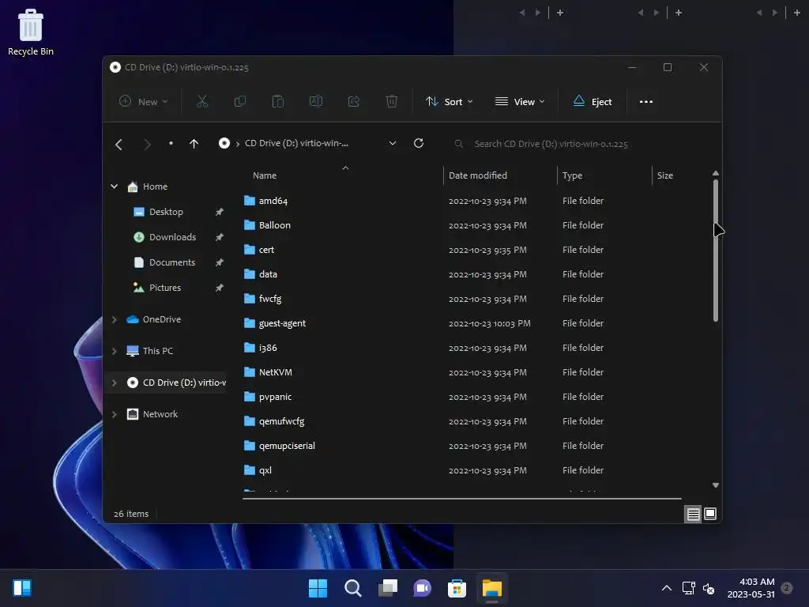Expand the OneDrive tree node

[x=114, y=319]
